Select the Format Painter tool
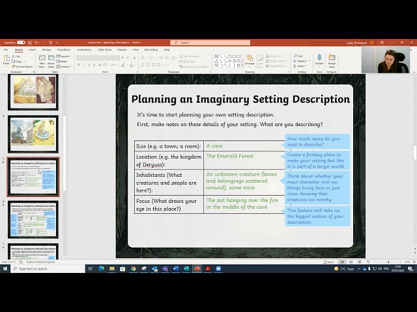The image size is (417, 312). point(22,66)
